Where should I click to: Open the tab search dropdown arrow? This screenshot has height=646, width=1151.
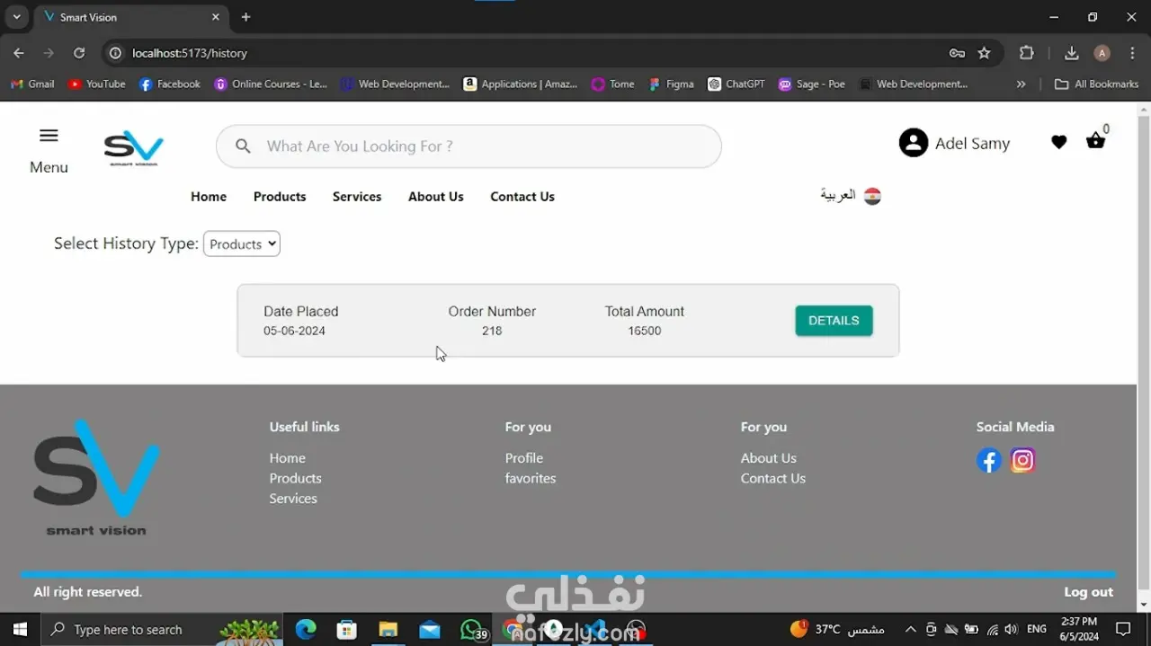tap(16, 17)
